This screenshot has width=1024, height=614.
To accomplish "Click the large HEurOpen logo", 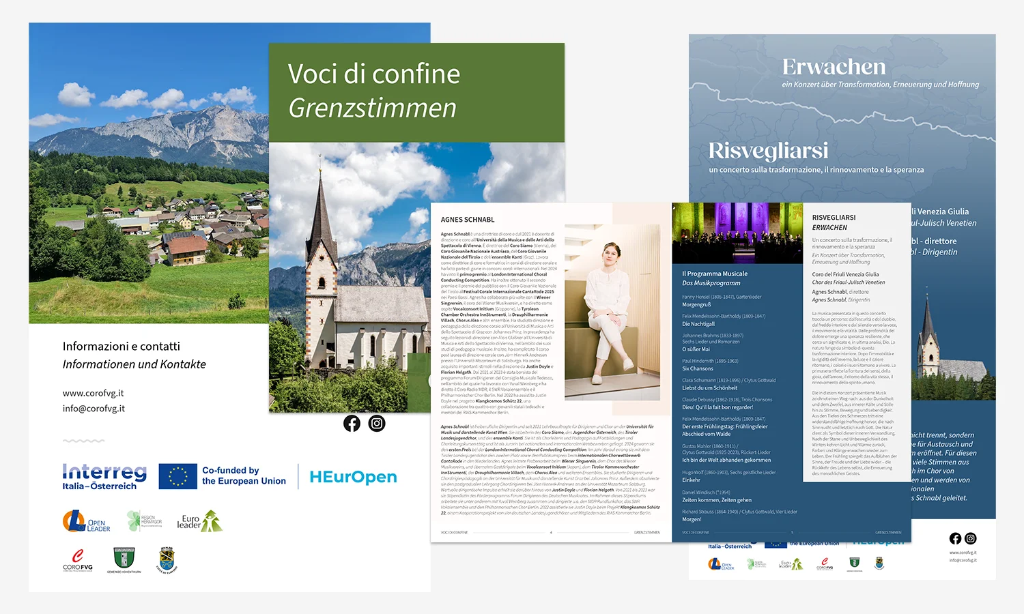I will coord(353,477).
